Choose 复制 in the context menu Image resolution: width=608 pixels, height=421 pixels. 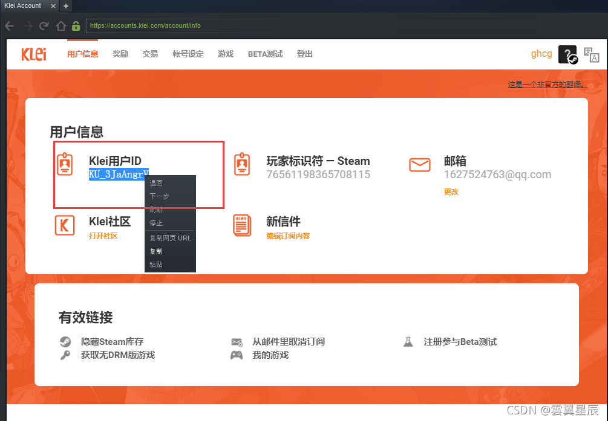coord(170,251)
